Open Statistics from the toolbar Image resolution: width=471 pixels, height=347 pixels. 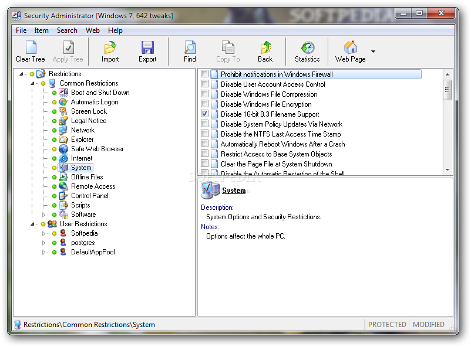tap(308, 47)
